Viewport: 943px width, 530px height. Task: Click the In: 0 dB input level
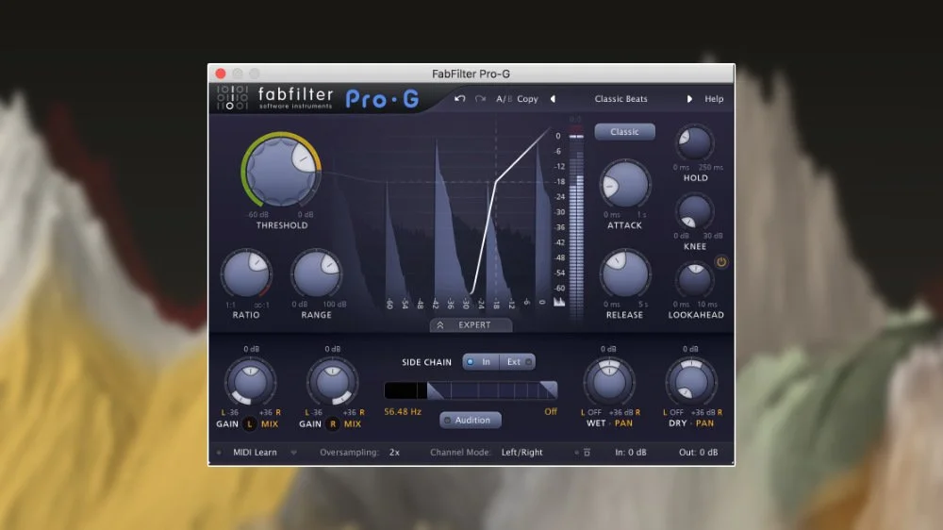630,453
